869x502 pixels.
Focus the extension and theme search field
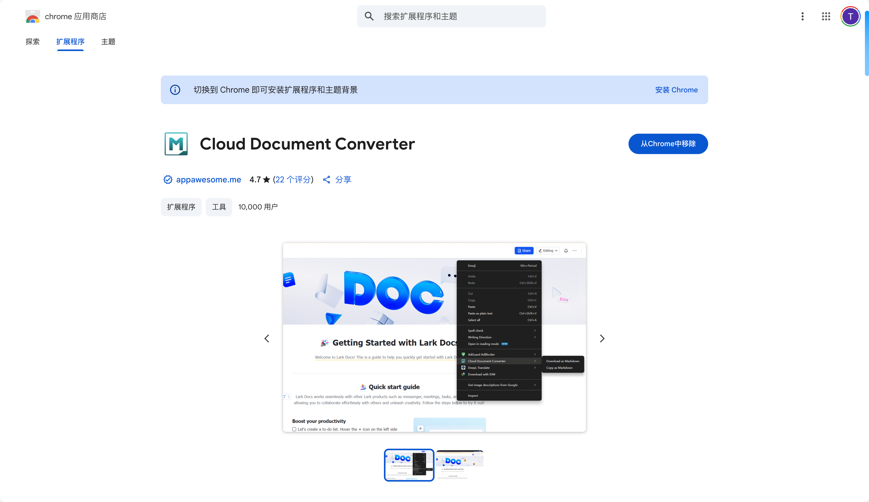451,16
